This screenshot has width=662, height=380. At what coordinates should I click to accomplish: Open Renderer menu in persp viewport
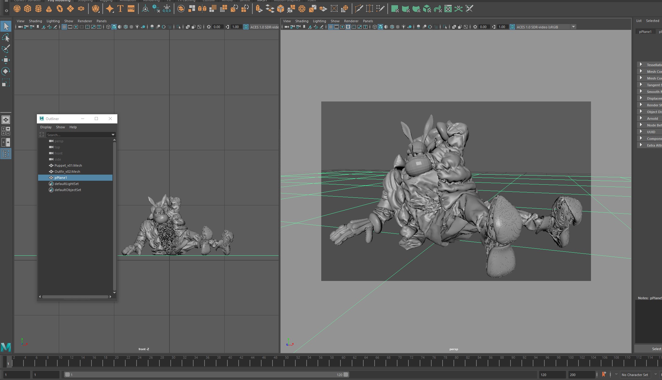click(351, 21)
